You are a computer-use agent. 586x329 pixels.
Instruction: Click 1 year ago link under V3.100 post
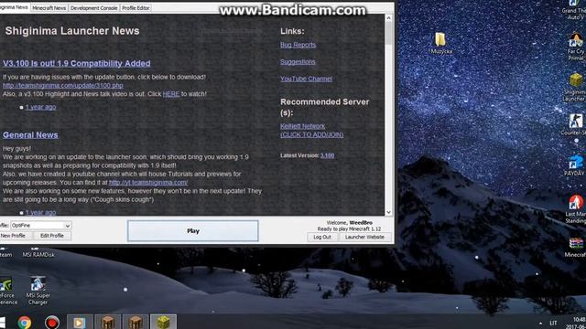pos(40,107)
